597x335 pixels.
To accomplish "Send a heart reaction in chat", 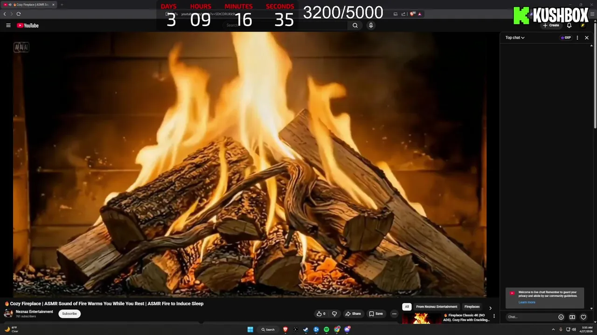I will [x=583, y=317].
